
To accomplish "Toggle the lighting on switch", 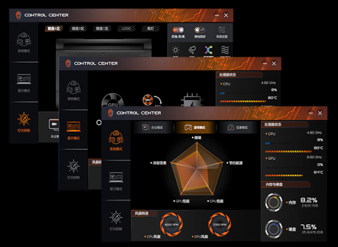I will click(178, 30).
